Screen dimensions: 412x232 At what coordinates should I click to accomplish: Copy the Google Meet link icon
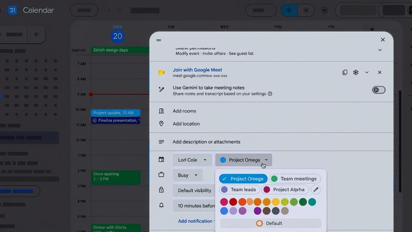tap(345, 72)
